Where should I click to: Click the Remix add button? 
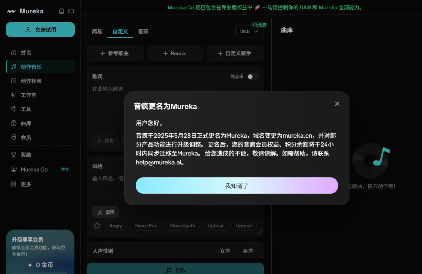[175, 53]
